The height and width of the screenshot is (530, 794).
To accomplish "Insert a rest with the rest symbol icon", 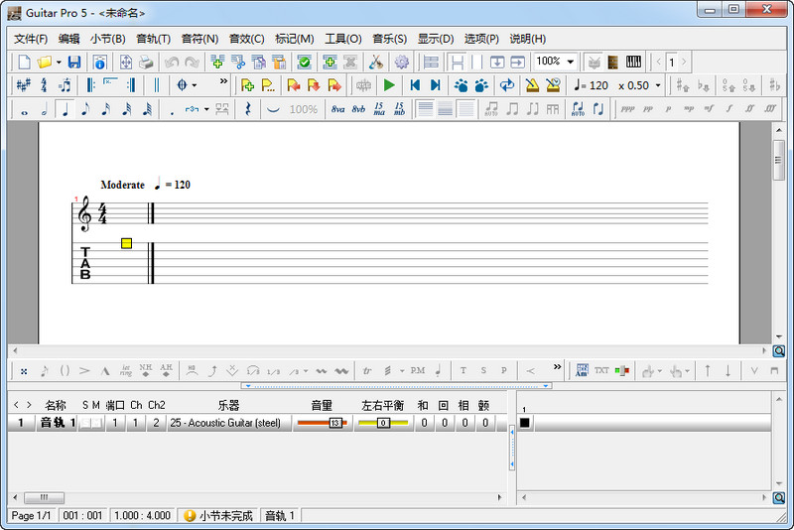I will [247, 109].
